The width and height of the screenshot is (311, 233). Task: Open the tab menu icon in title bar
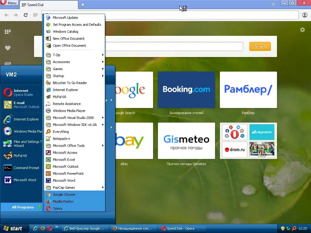(273, 5)
